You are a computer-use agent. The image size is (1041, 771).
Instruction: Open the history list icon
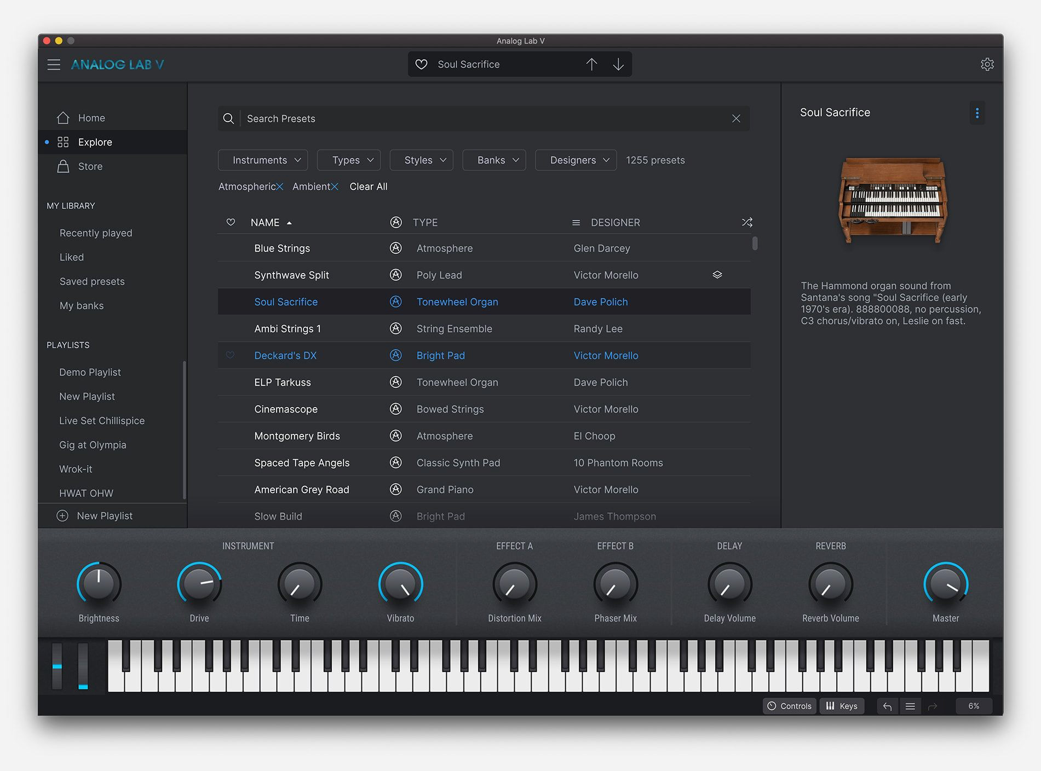click(x=910, y=706)
